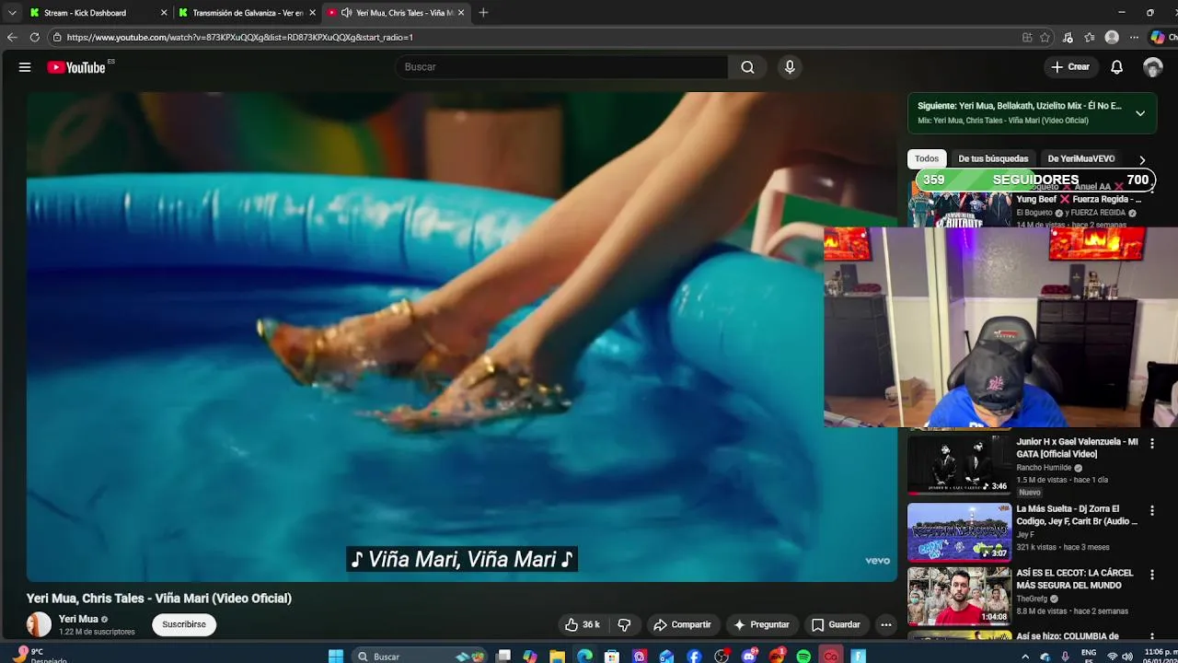
Task: Open more actions for the video
Action: (885, 624)
